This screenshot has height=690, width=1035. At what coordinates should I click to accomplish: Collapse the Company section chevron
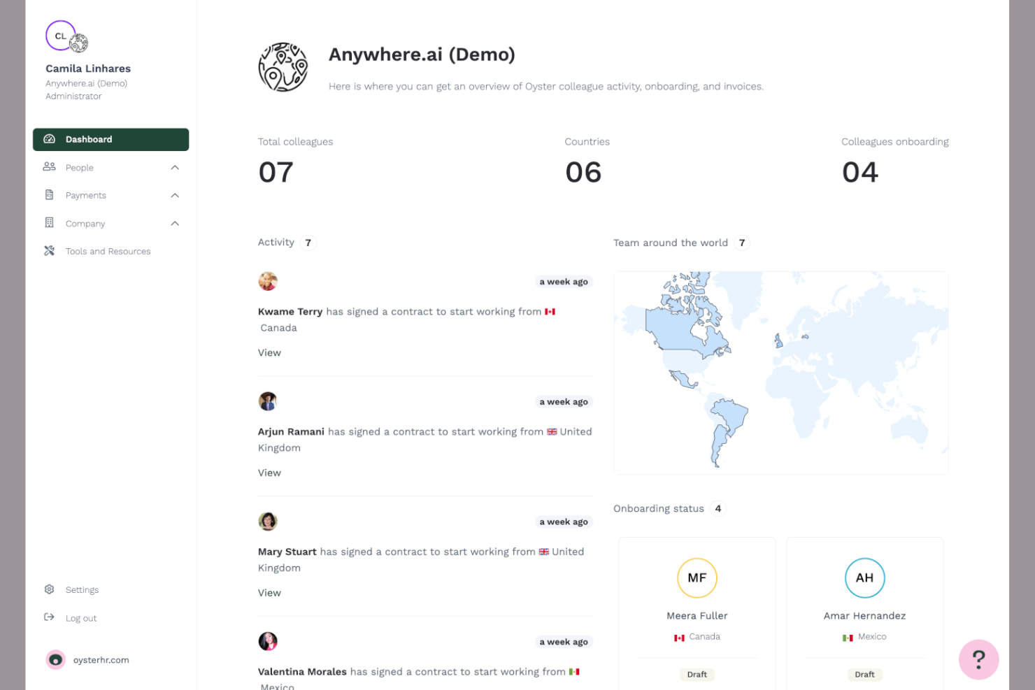tap(175, 223)
